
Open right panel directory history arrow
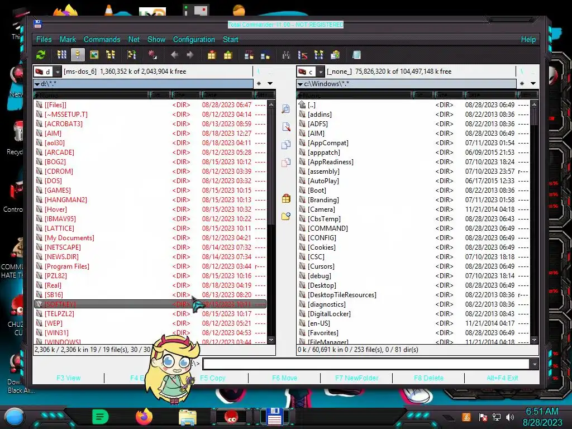[533, 84]
